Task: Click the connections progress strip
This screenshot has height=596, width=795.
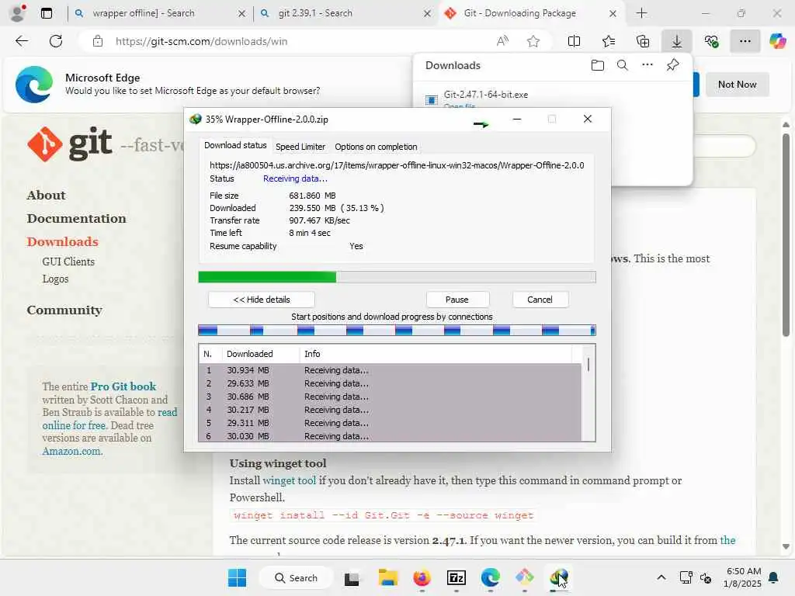Action: click(x=397, y=331)
